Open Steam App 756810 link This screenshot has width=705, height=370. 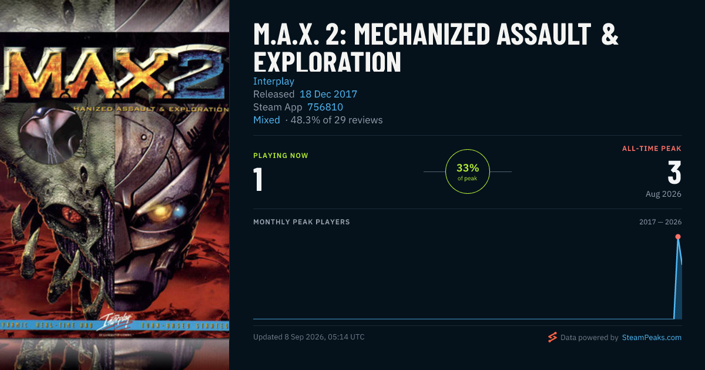pyautogui.click(x=325, y=107)
